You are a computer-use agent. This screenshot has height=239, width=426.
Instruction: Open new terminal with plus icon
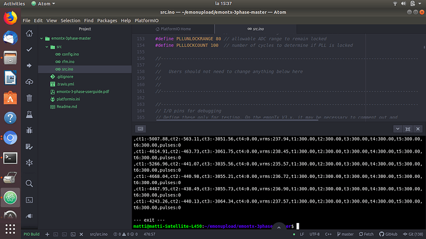point(48,234)
